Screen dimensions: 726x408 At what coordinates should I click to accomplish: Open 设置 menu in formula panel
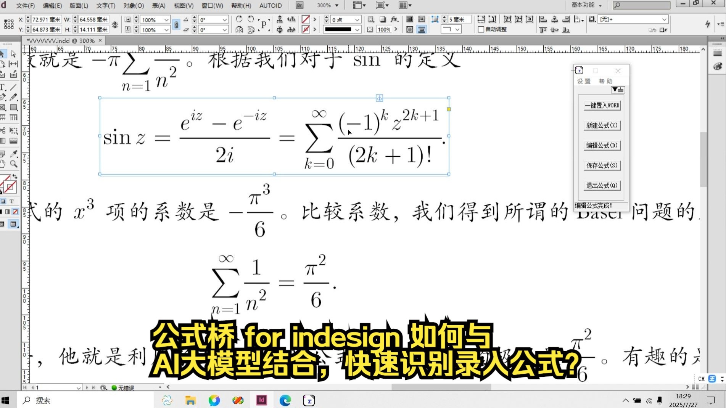(584, 81)
